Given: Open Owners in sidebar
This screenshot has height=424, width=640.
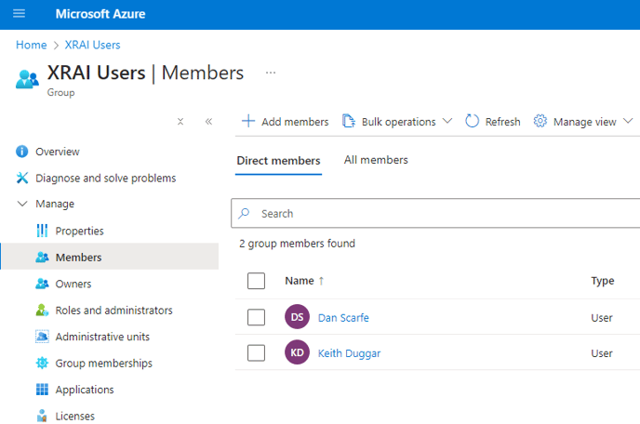Looking at the screenshot, I should click(x=73, y=284).
